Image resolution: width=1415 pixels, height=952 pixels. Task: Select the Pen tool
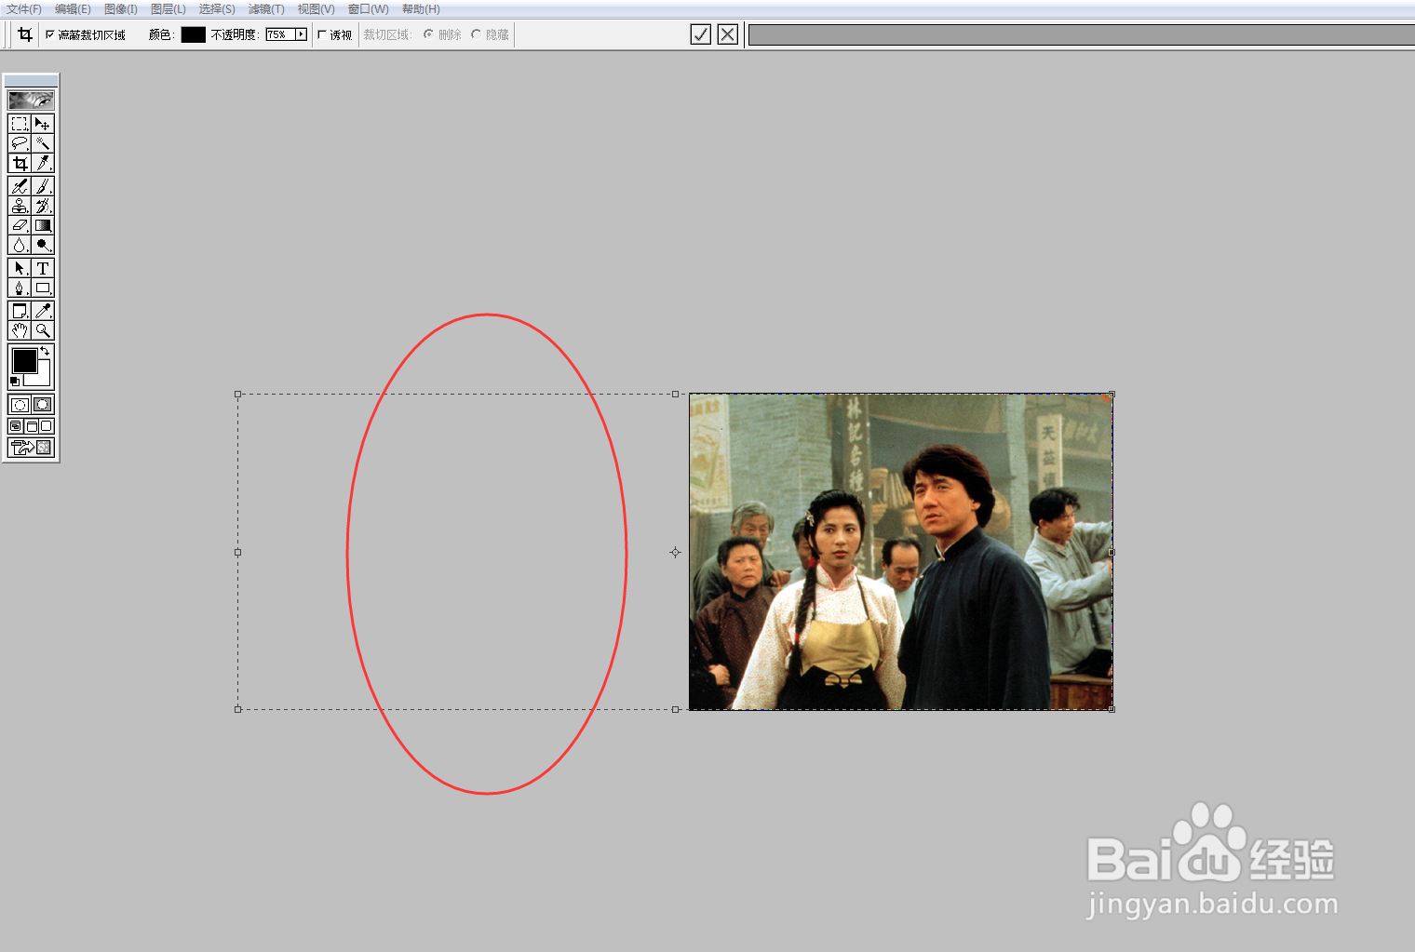point(20,288)
